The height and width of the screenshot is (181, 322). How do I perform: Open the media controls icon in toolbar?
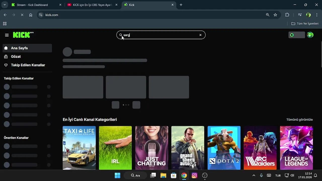(300, 15)
